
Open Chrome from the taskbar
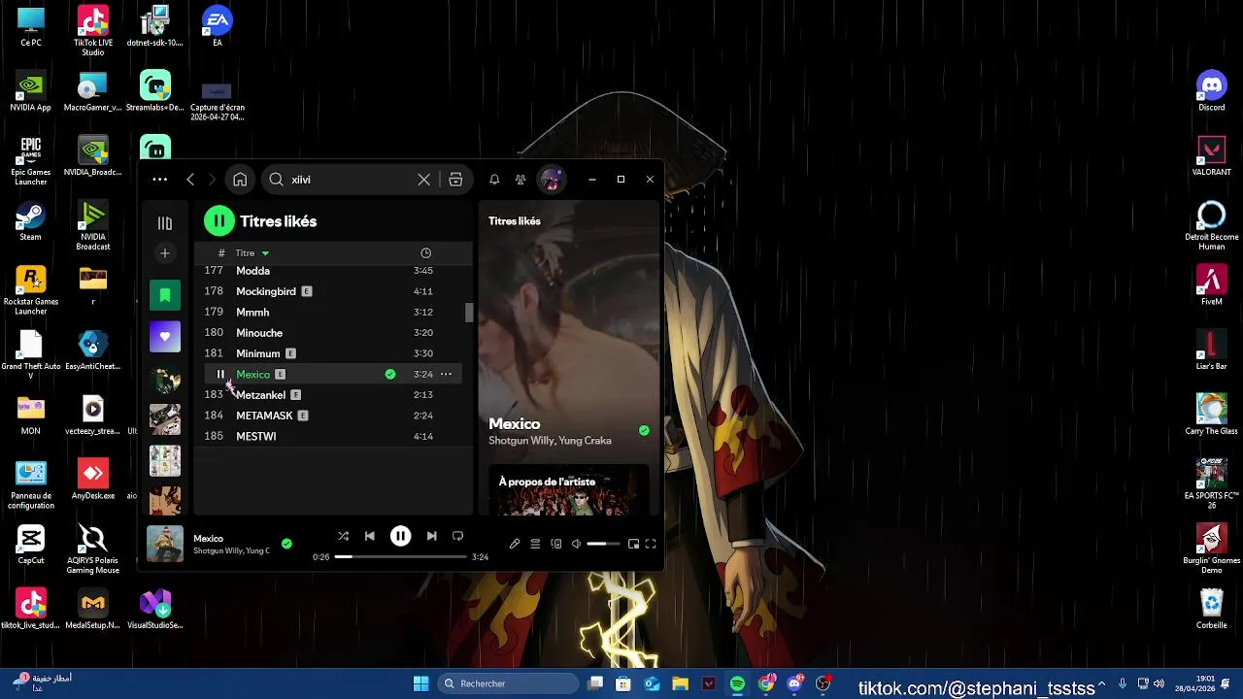[766, 683]
